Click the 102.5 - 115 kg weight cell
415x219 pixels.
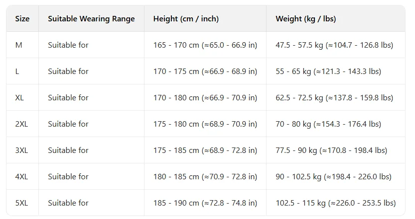coord(335,203)
